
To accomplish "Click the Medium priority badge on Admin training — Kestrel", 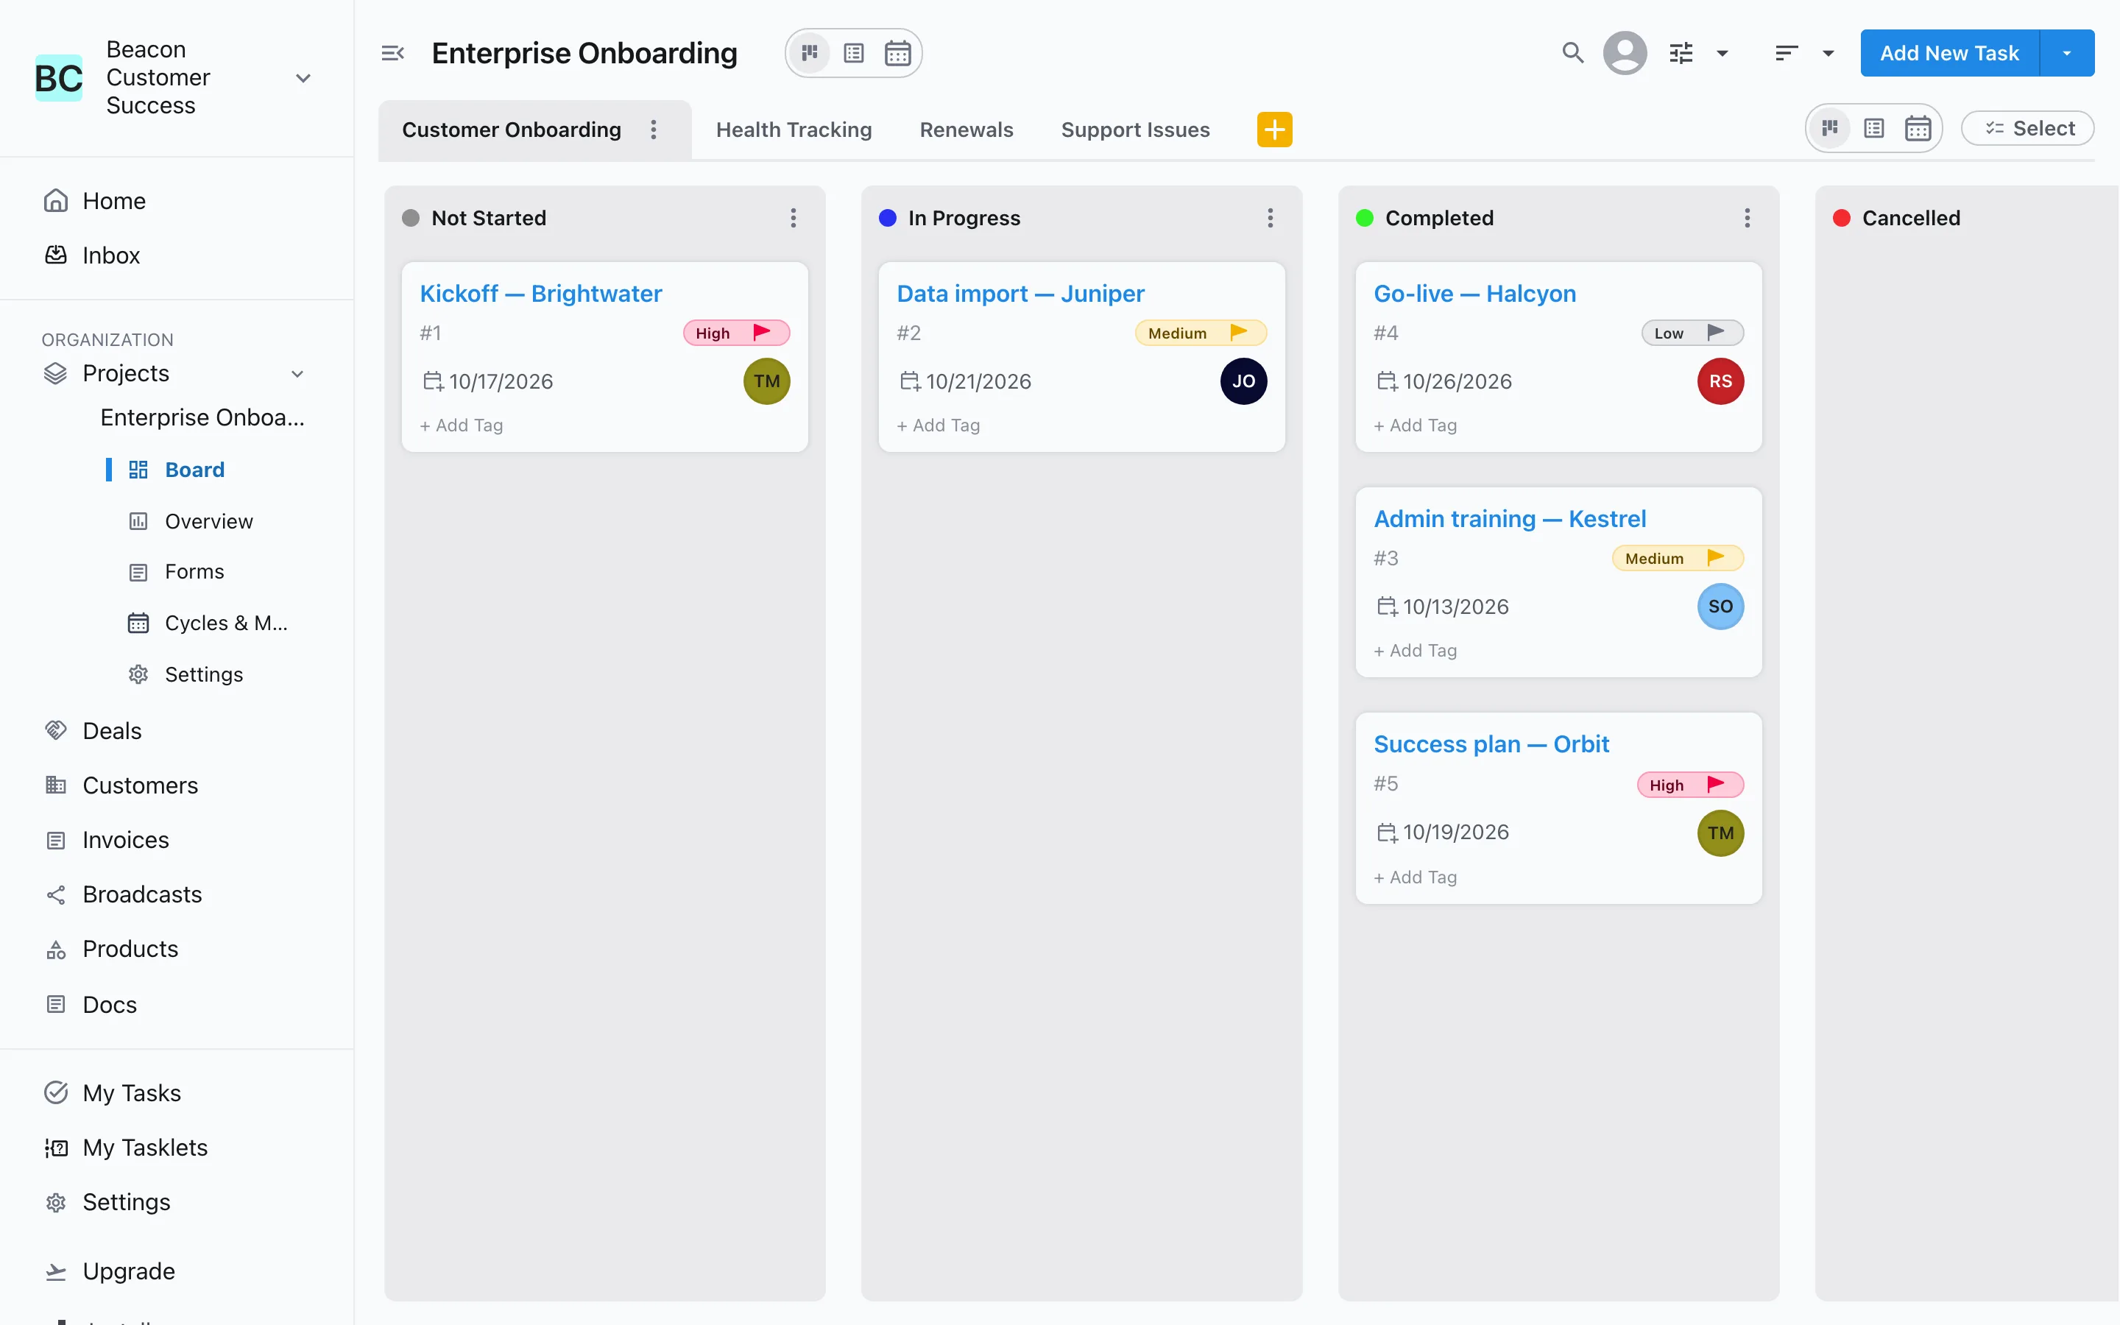I will click(x=1677, y=558).
